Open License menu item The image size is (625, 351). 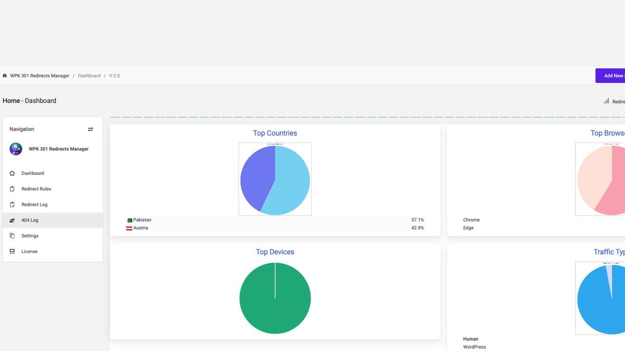pyautogui.click(x=53, y=251)
